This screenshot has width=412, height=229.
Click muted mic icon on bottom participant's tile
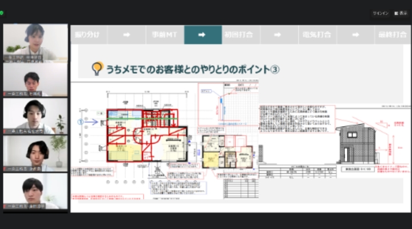[x=5, y=207]
